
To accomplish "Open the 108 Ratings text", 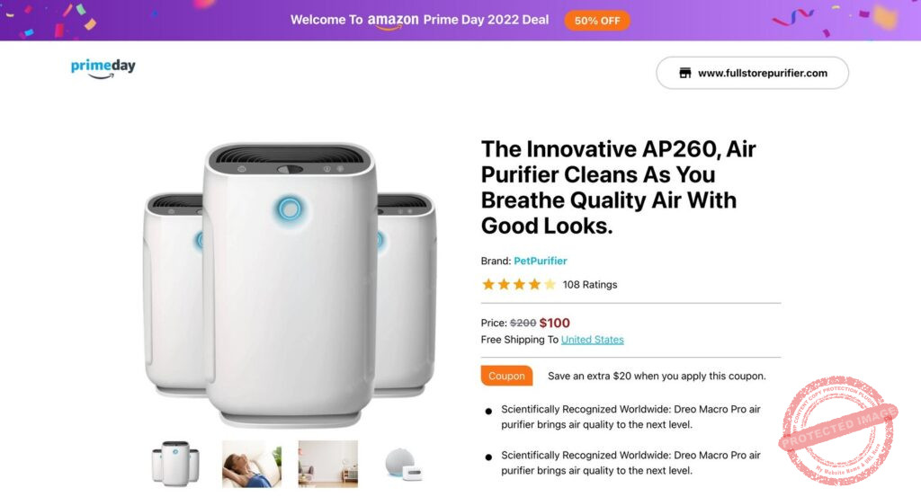I will point(590,285).
